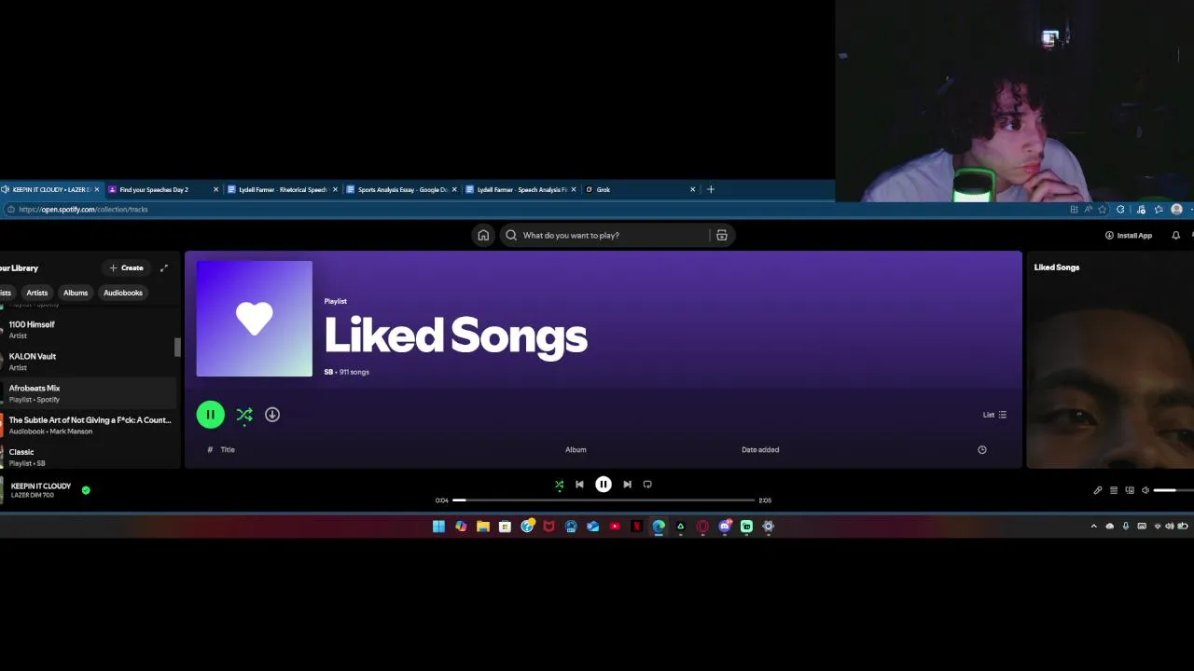Select the Albums filter chip
The height and width of the screenshot is (671, 1194).
coord(76,293)
